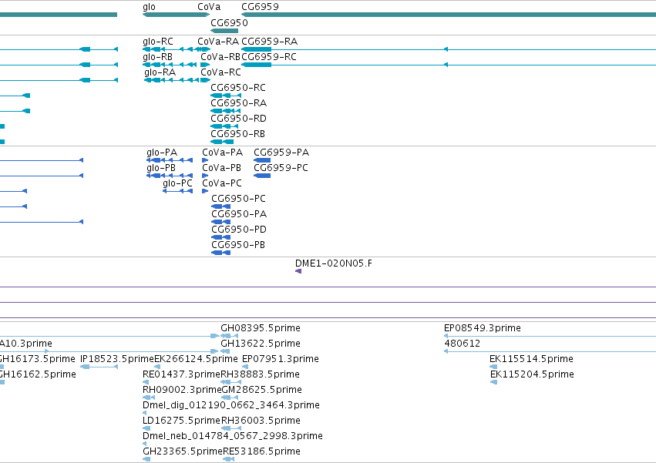Select the glo-RB transcript label

coord(157,57)
